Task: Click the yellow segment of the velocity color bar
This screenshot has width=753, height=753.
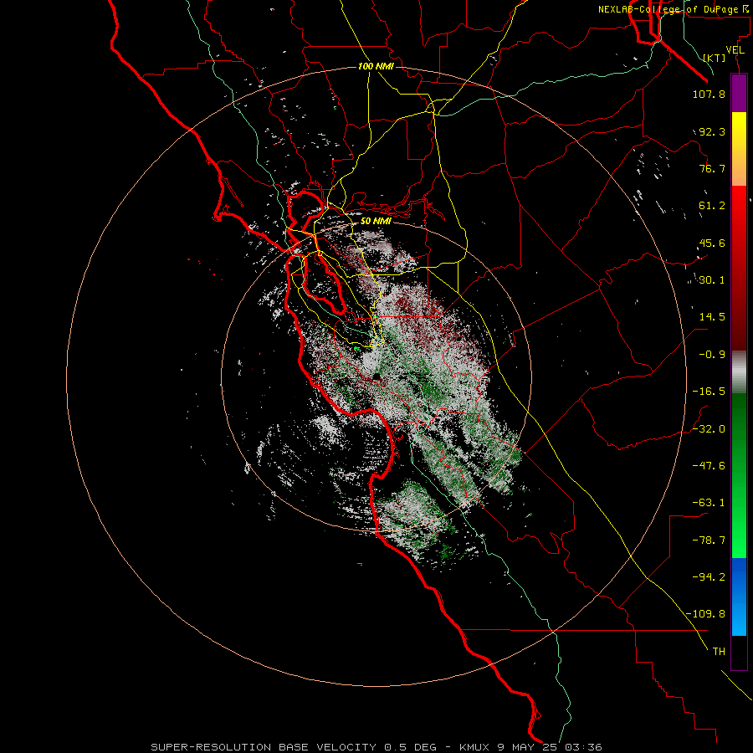Action: (739, 149)
